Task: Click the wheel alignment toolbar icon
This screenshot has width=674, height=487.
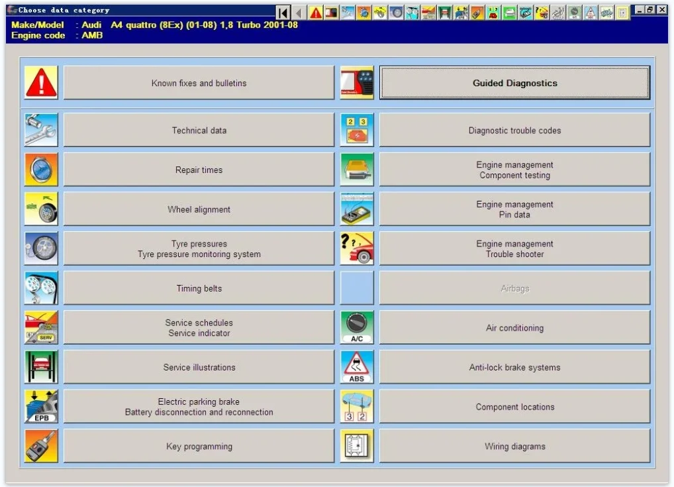Action: click(380, 13)
